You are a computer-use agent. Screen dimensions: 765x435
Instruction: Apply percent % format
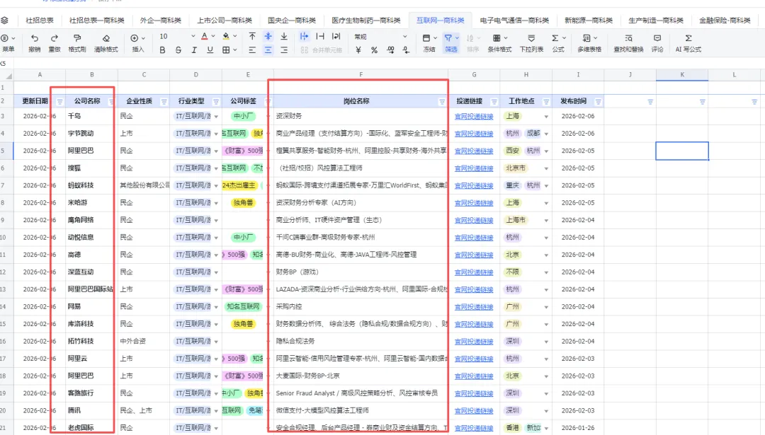374,50
